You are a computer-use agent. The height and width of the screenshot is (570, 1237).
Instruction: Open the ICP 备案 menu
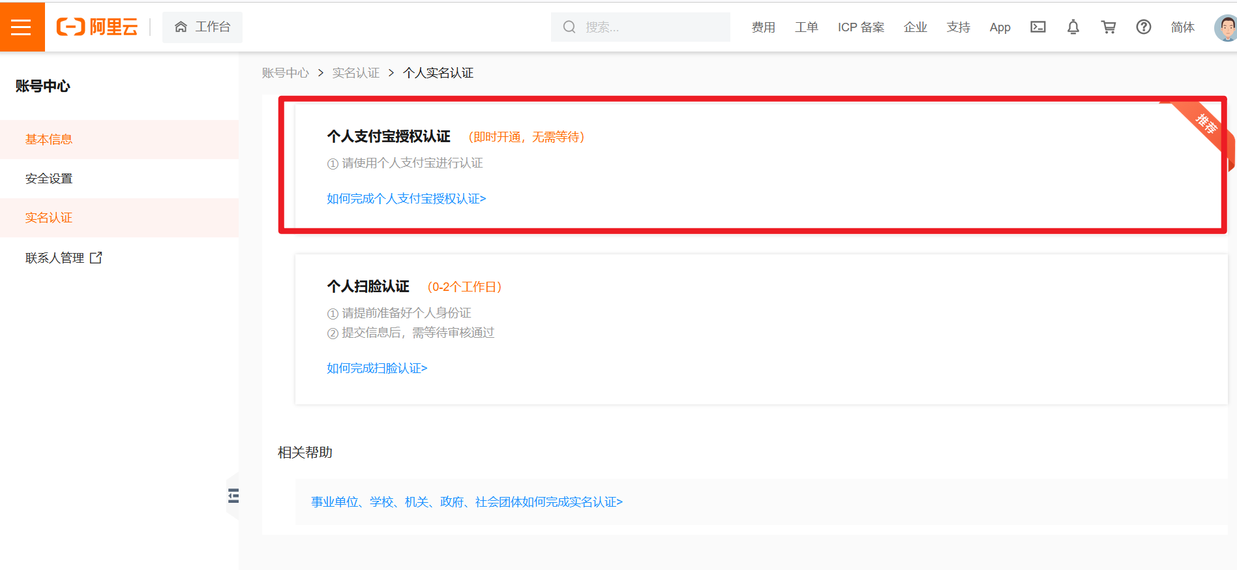861,27
